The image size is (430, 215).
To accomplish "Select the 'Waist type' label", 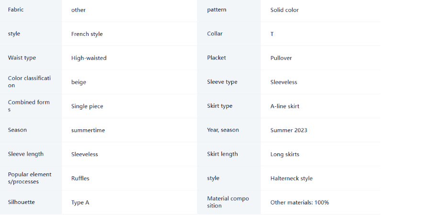I will pos(22,58).
